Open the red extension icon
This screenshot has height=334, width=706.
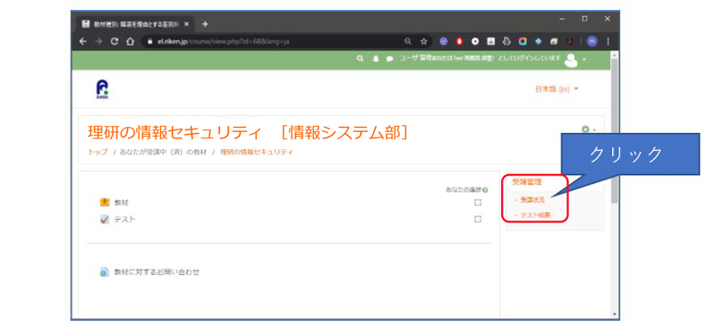pyautogui.click(x=460, y=41)
